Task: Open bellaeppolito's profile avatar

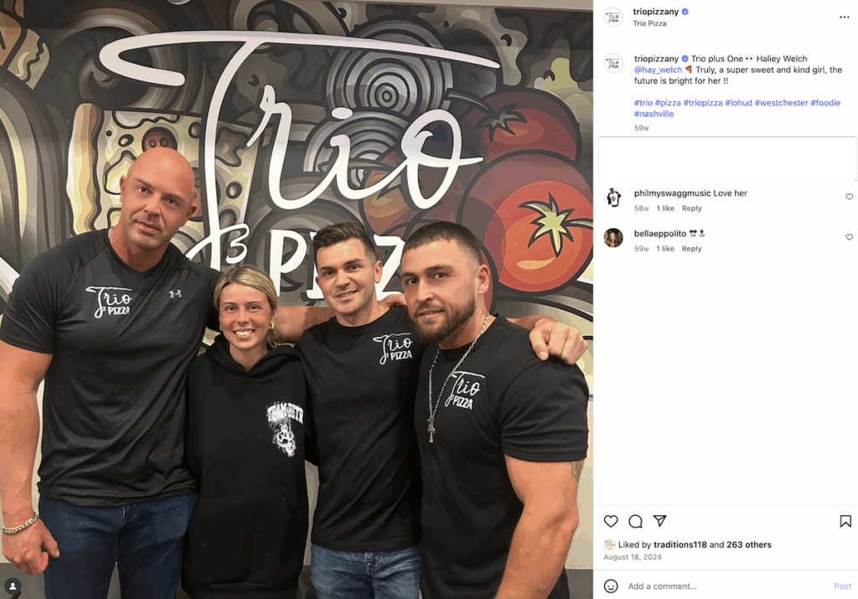Action: (613, 237)
